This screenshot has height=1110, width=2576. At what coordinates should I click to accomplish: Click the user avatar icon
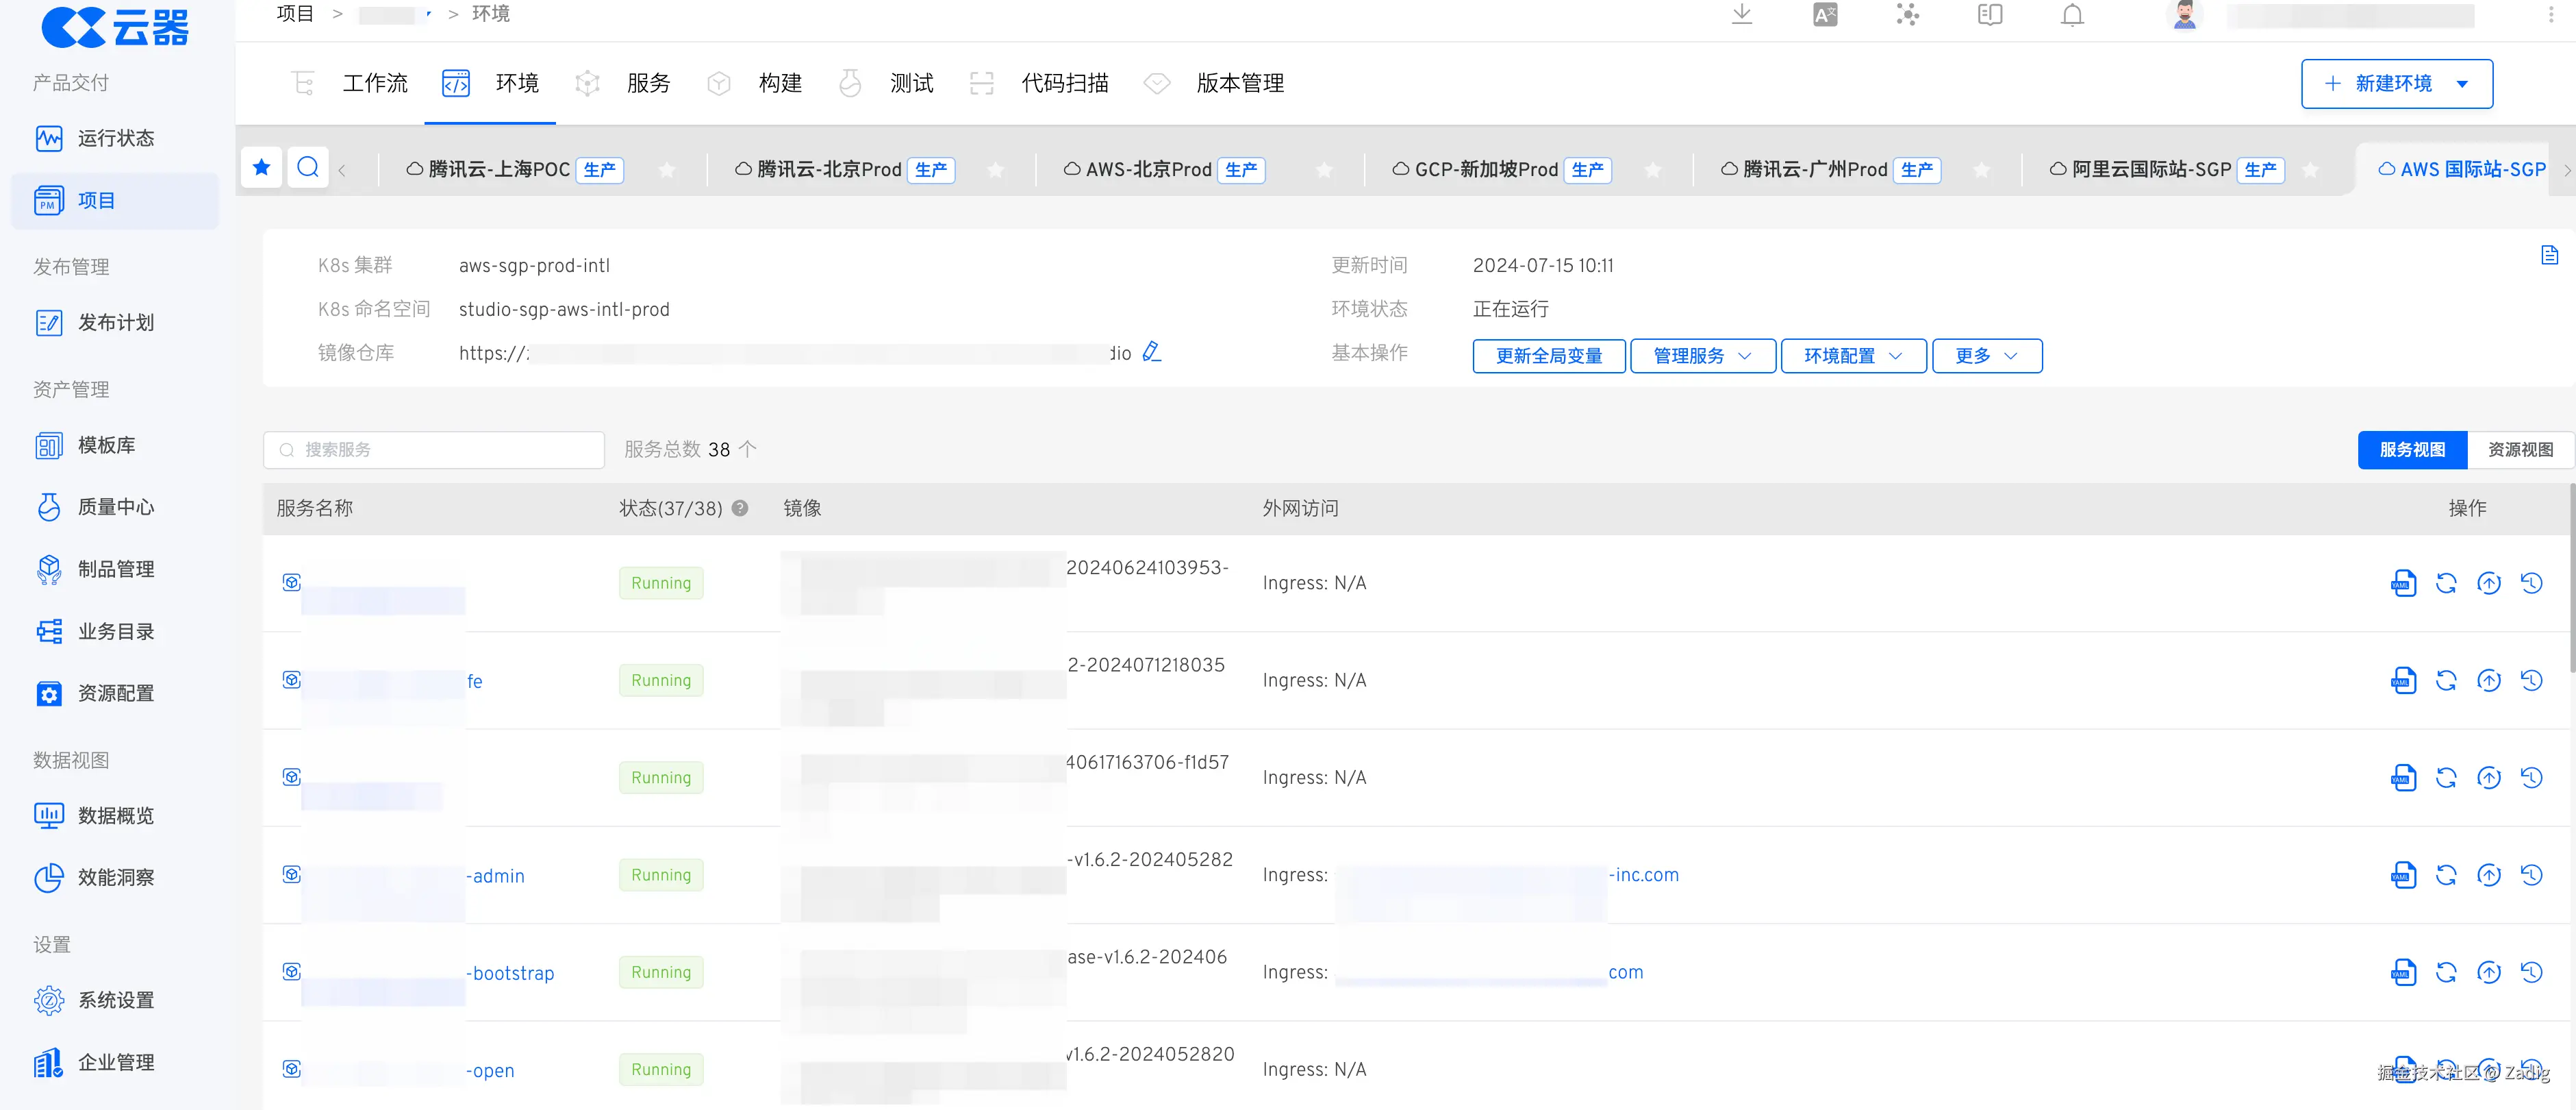click(x=2184, y=14)
